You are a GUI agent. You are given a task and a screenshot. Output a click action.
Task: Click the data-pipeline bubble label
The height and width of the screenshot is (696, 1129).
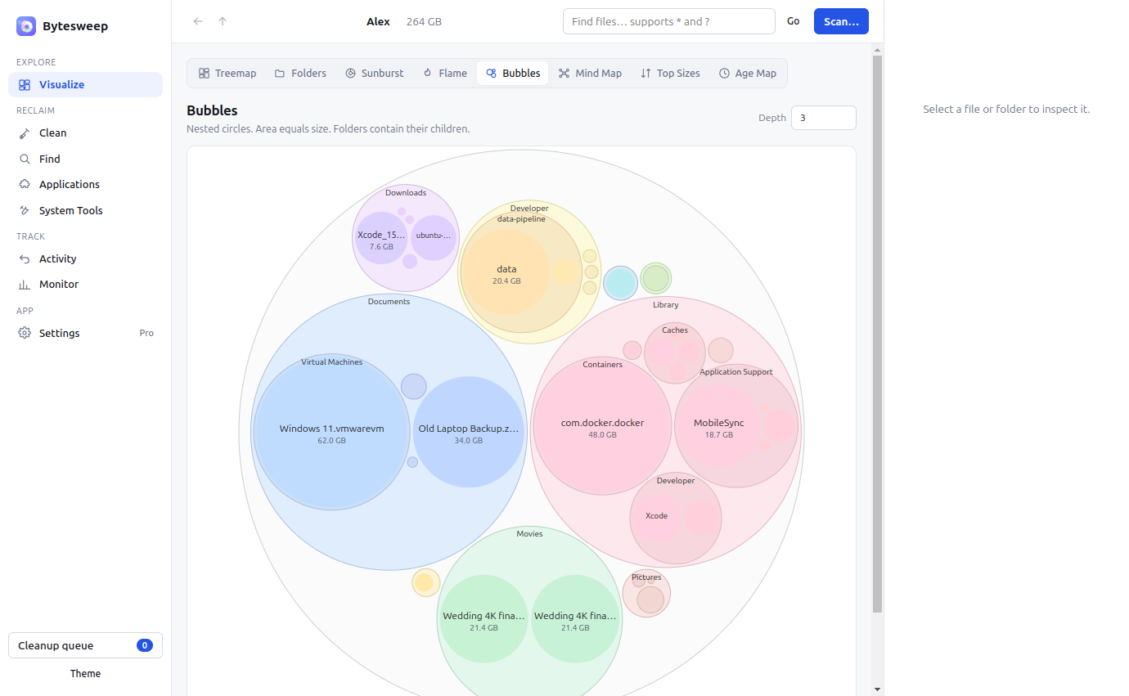pyautogui.click(x=521, y=219)
